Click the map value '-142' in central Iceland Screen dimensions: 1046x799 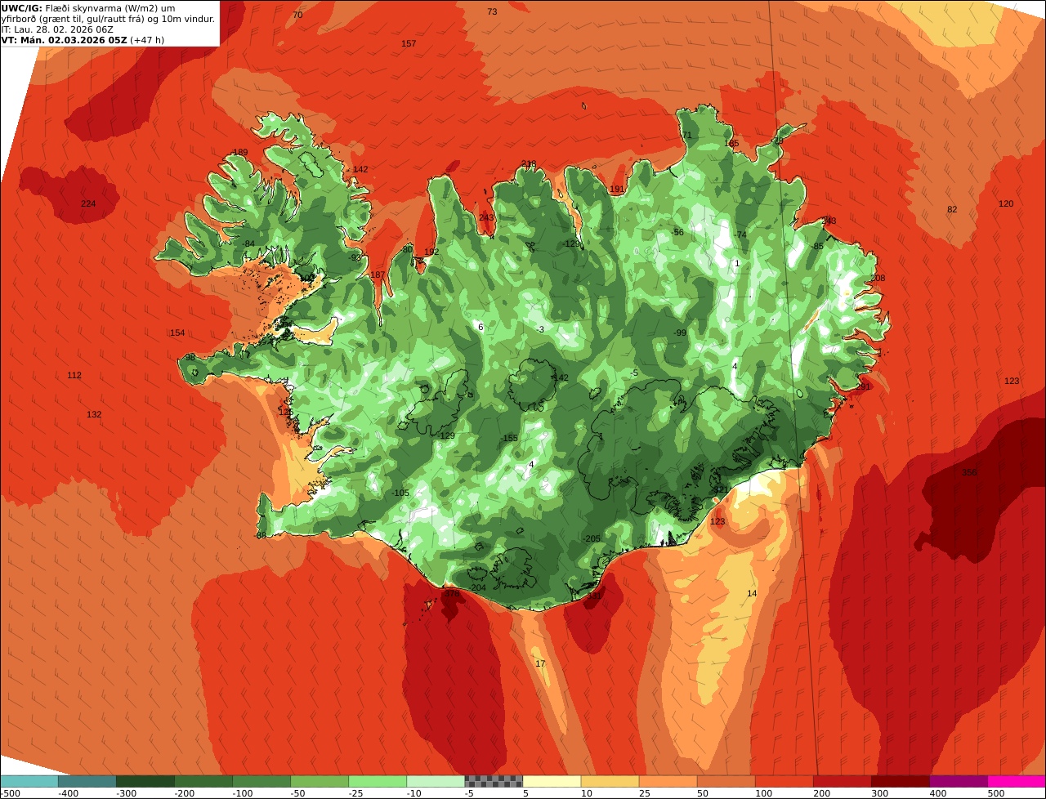click(559, 378)
